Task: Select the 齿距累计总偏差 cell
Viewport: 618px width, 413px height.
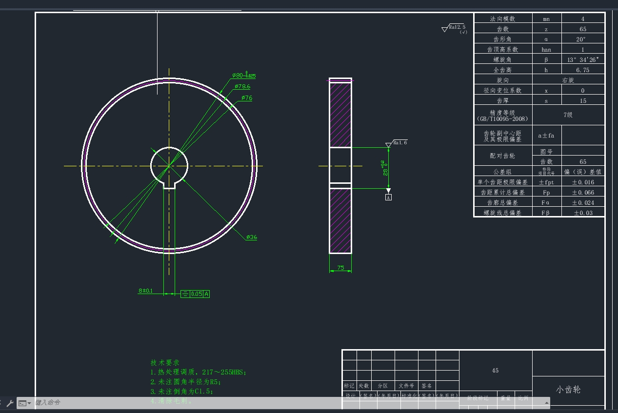Action: click(503, 192)
